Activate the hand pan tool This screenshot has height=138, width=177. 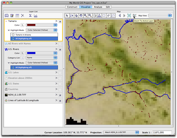[x=81, y=15]
